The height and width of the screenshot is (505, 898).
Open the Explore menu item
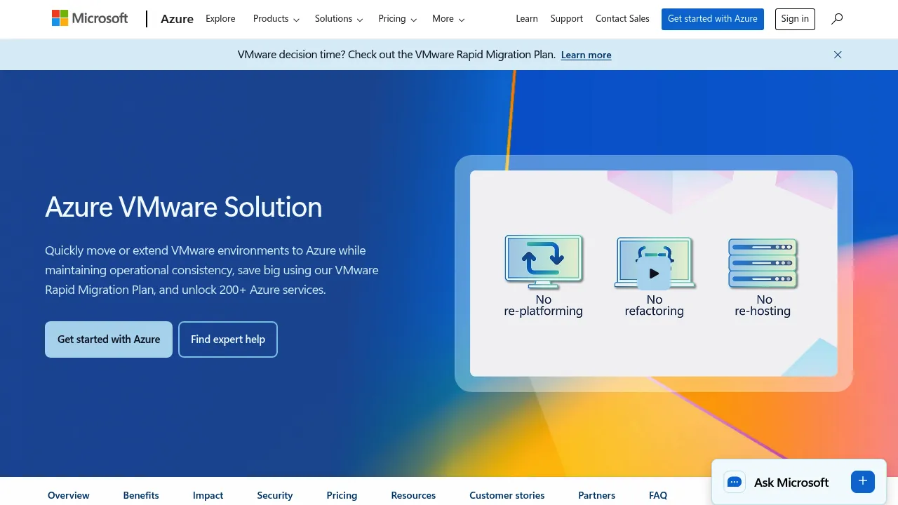click(x=220, y=19)
